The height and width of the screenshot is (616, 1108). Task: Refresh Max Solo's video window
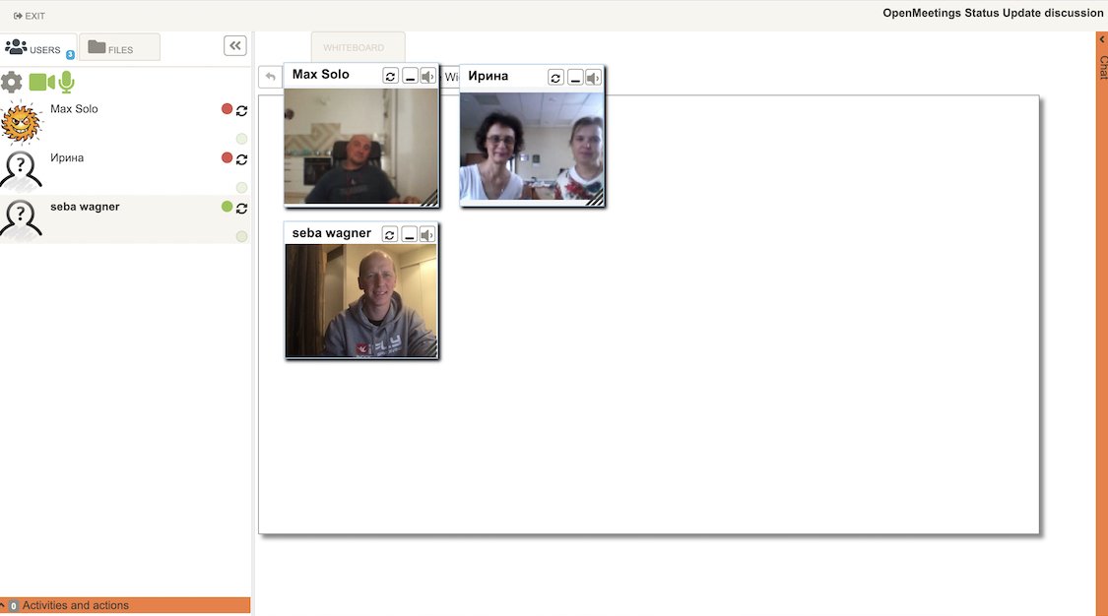pos(391,76)
